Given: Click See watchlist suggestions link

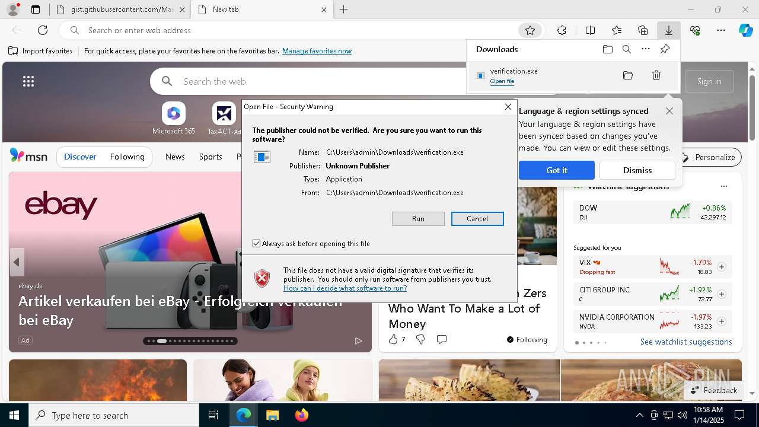Looking at the screenshot, I should (686, 342).
